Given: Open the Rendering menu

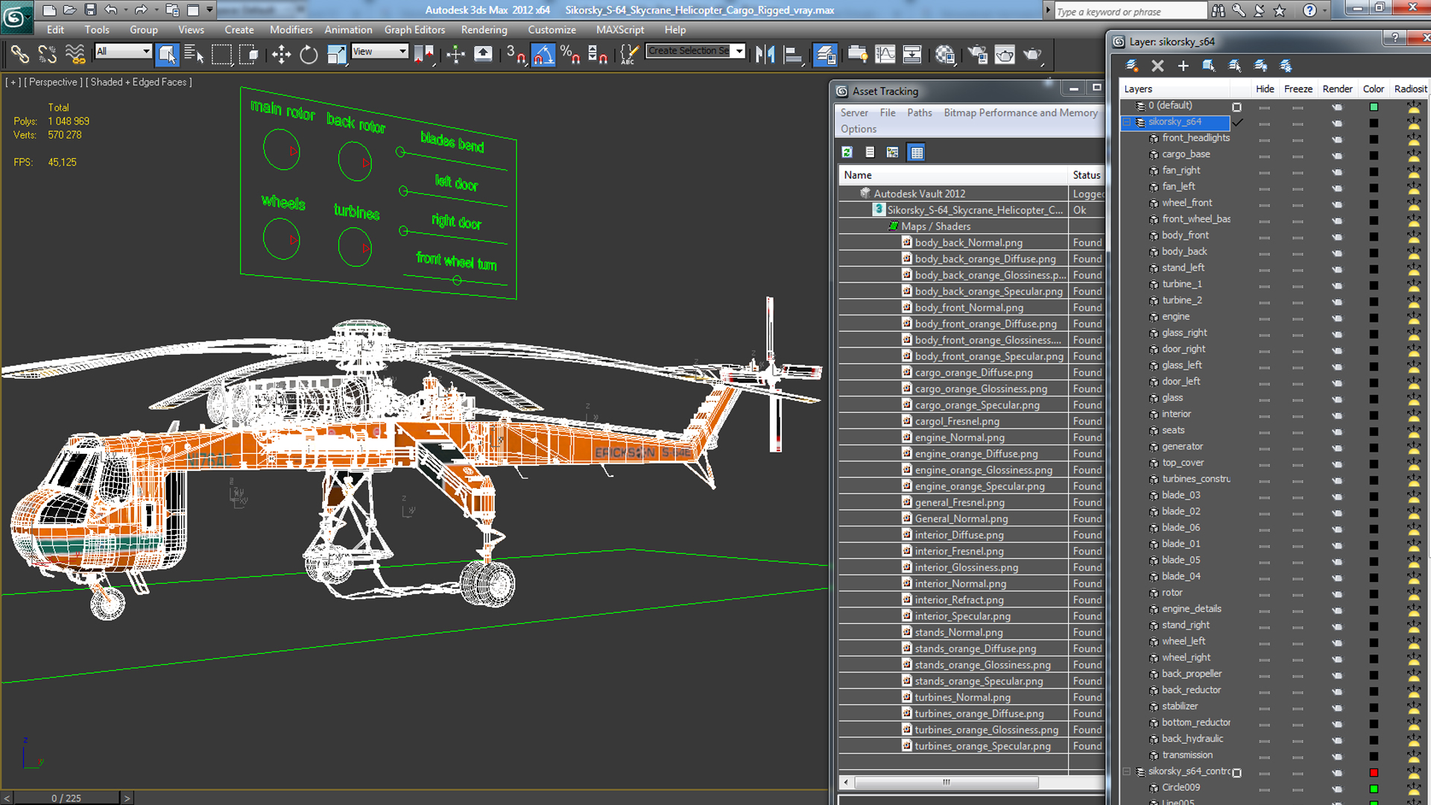Looking at the screenshot, I should (484, 30).
